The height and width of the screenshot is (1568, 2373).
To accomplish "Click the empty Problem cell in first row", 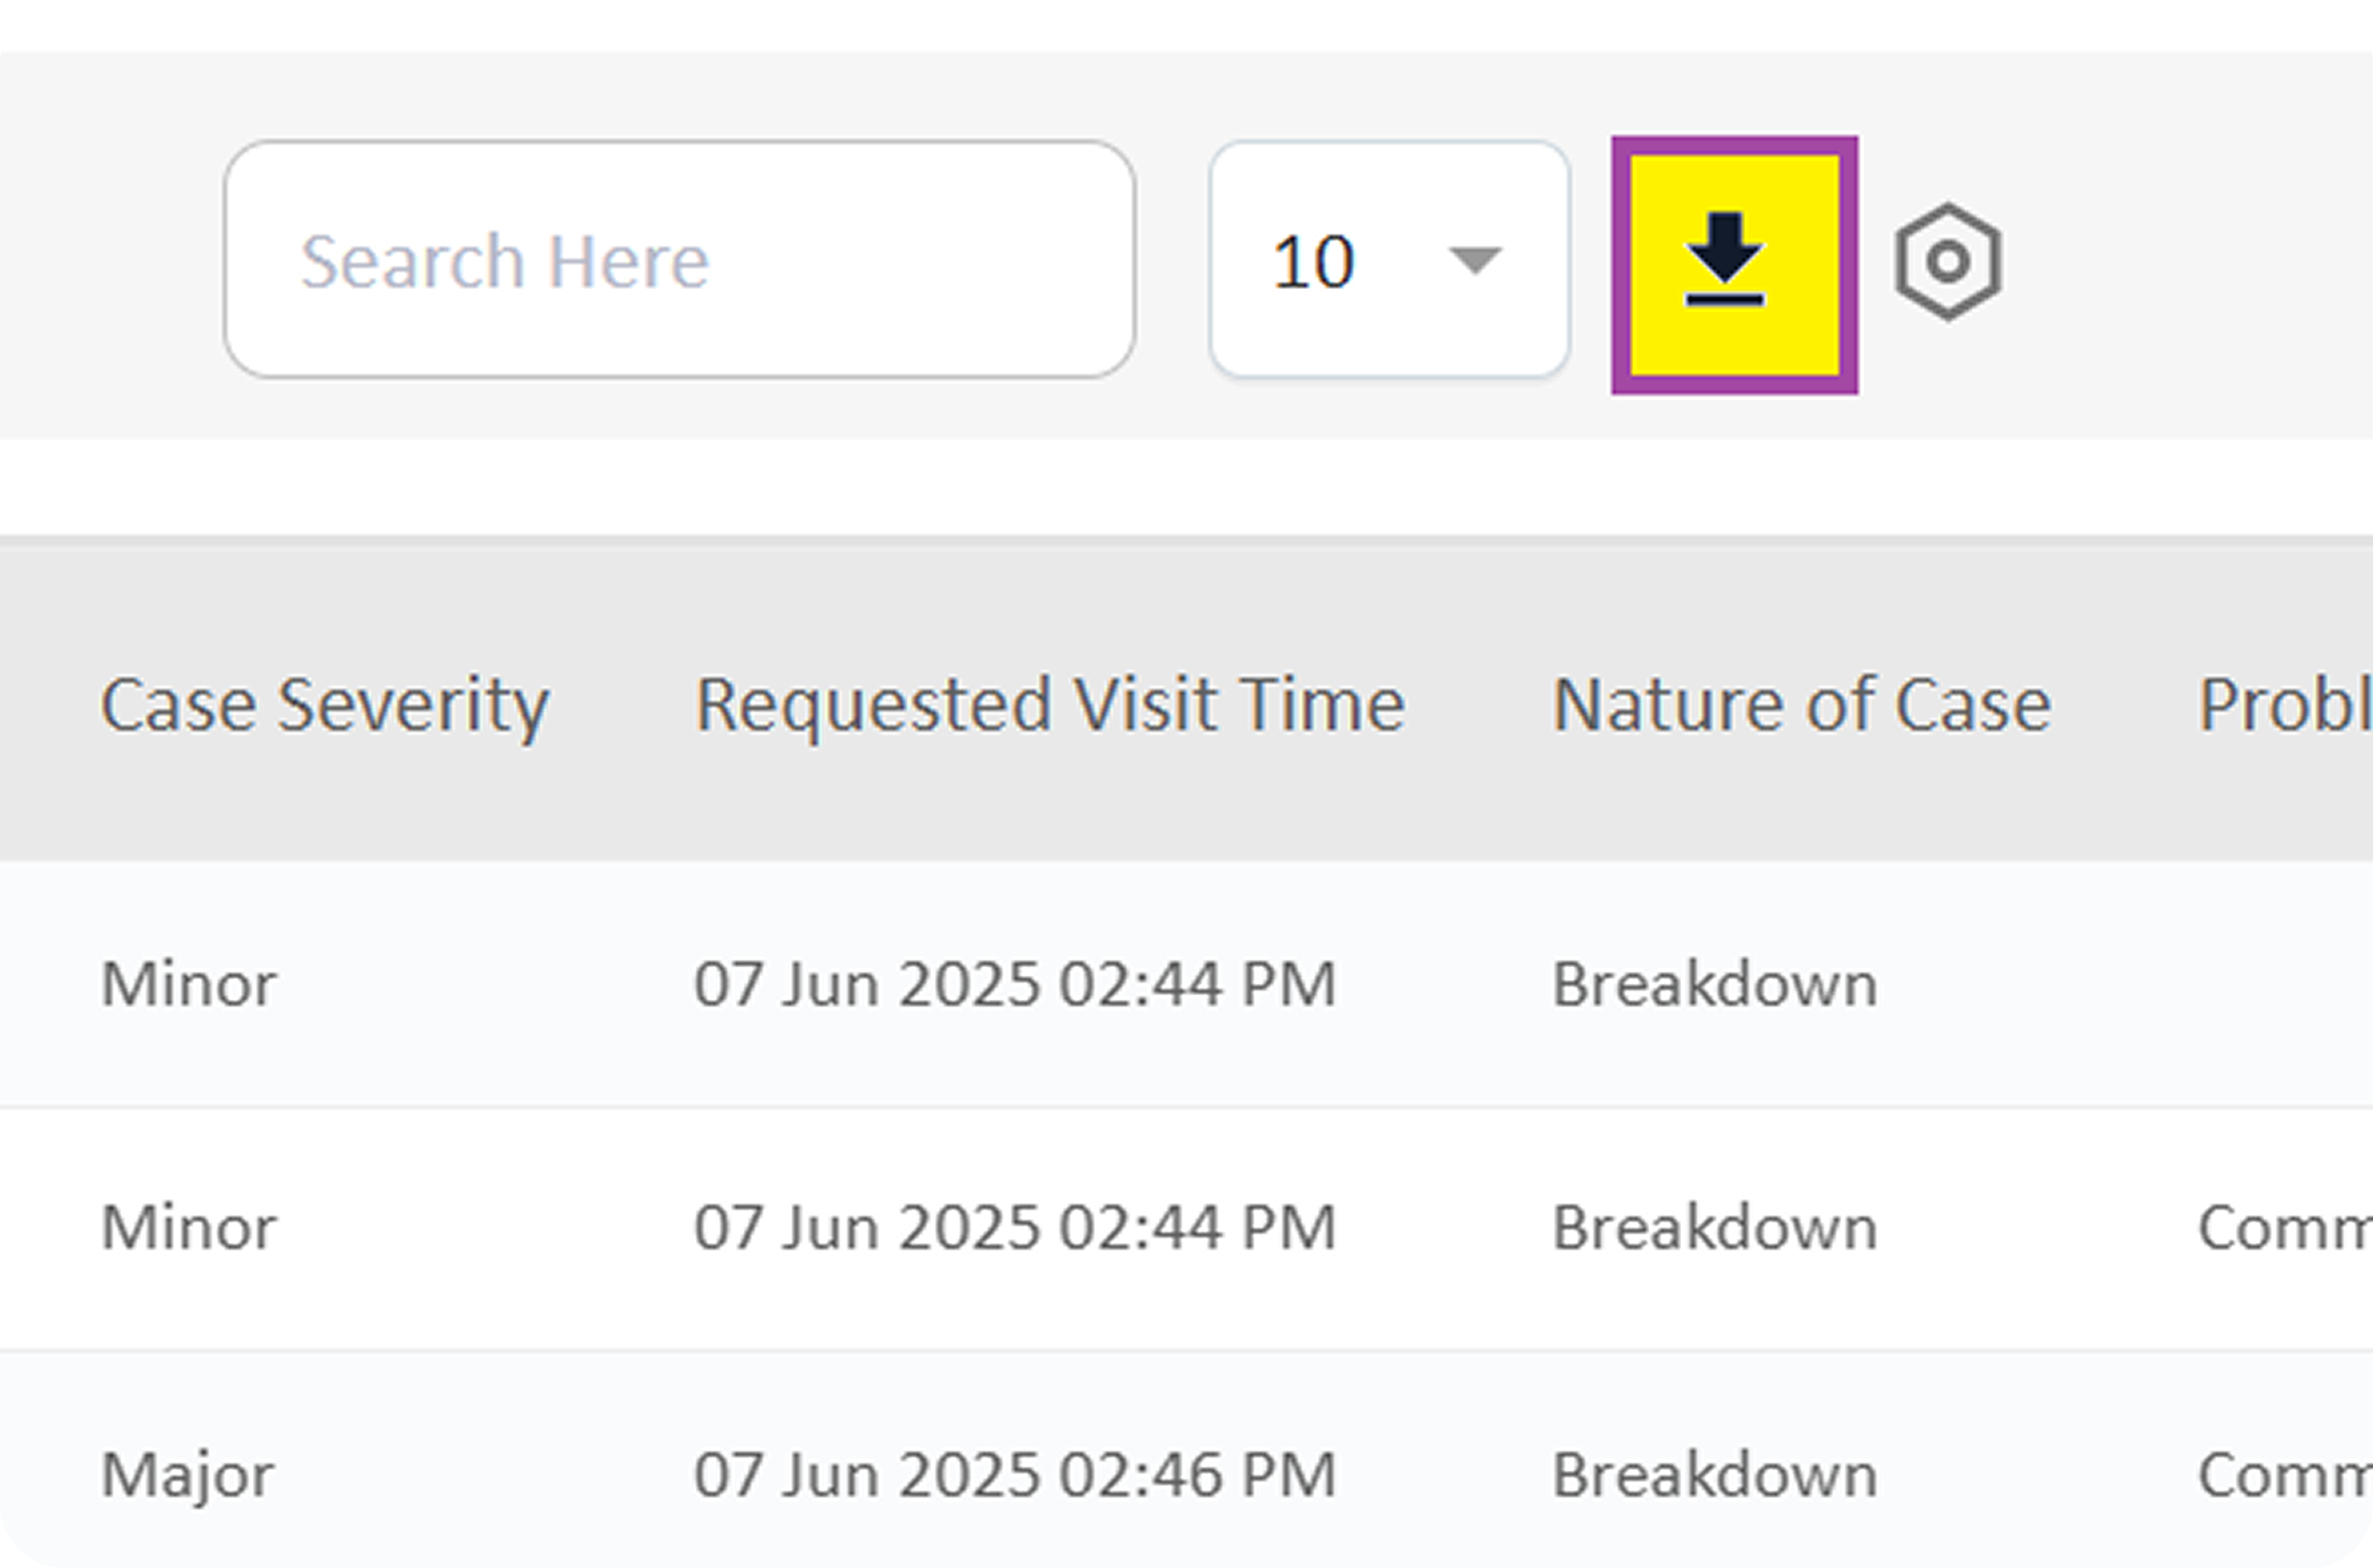I will point(2284,984).
